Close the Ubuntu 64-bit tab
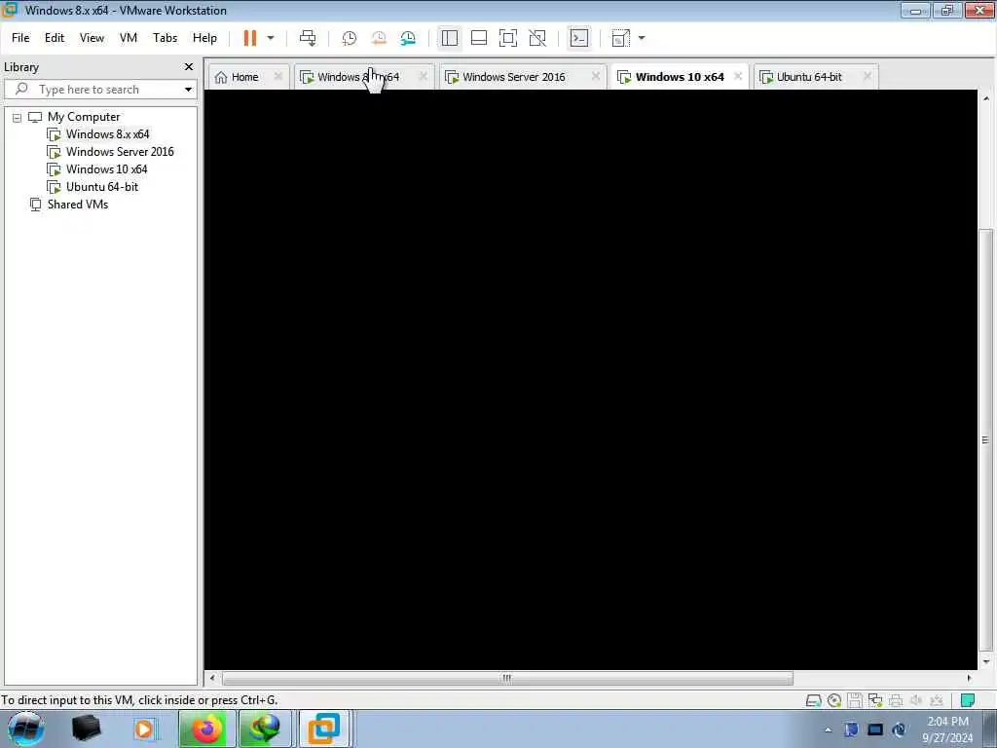The width and height of the screenshot is (997, 748). (x=868, y=76)
